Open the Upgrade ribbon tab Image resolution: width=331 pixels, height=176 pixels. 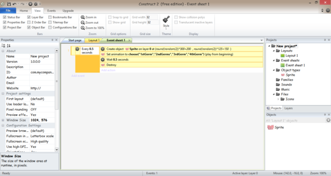(x=68, y=11)
